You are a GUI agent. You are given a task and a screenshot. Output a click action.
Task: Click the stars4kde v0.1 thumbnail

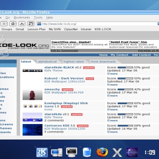point(33,117)
